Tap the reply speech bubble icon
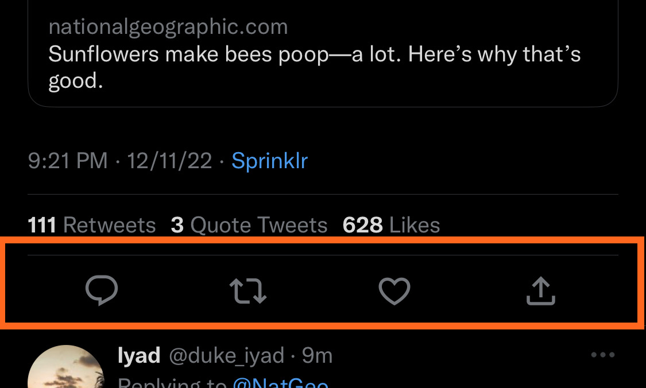 click(x=102, y=290)
